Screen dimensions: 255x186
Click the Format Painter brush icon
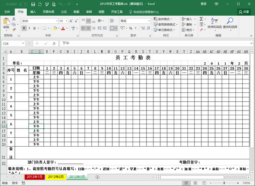point(14,30)
